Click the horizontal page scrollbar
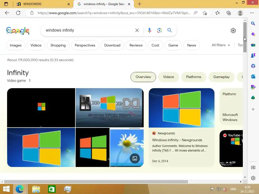 click(x=96, y=182)
